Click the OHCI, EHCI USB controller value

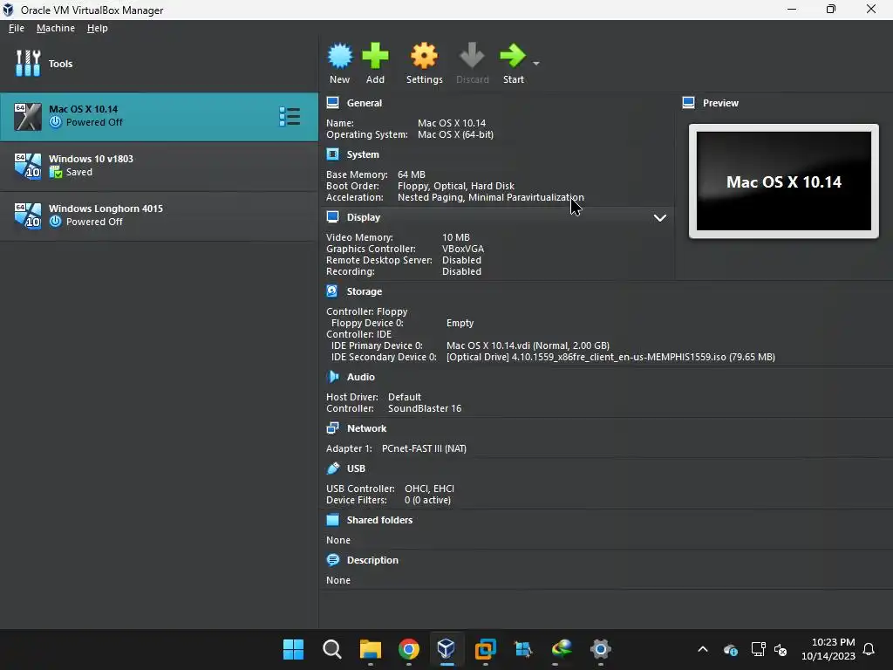point(429,489)
